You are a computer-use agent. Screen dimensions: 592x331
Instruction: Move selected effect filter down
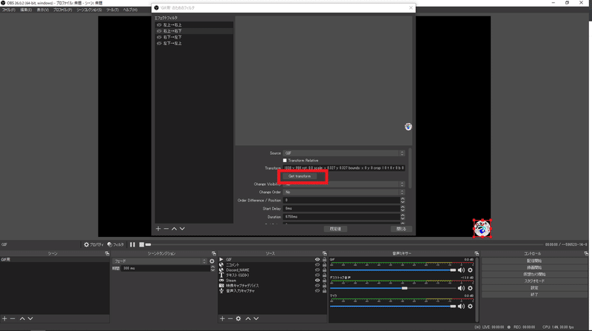coord(182,229)
